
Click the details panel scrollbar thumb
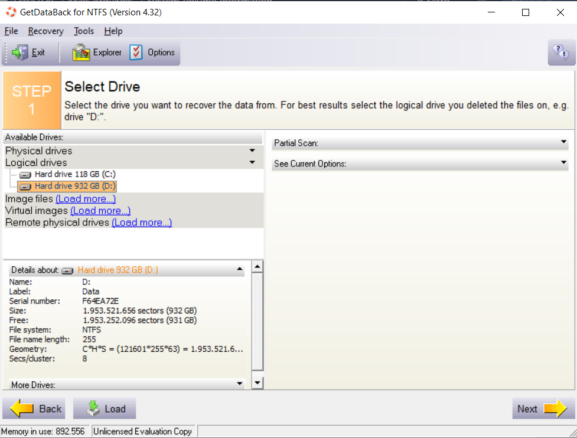257,322
